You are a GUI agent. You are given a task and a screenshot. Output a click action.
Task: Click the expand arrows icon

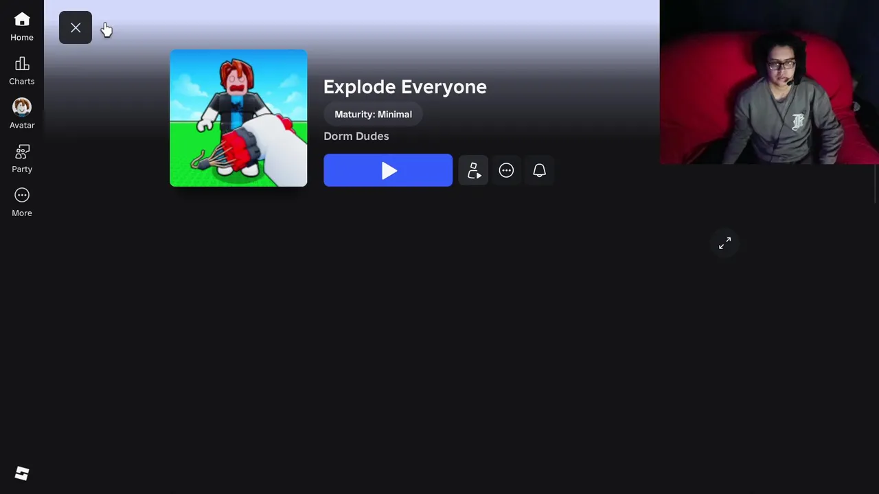coord(724,243)
